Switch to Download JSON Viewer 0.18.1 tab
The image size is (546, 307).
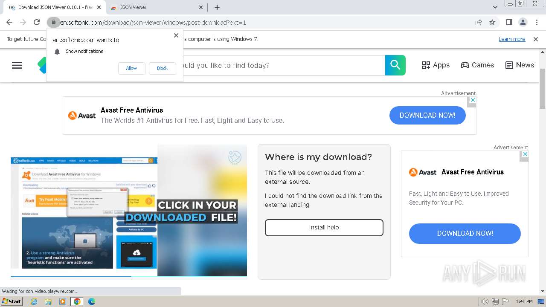pos(55,7)
